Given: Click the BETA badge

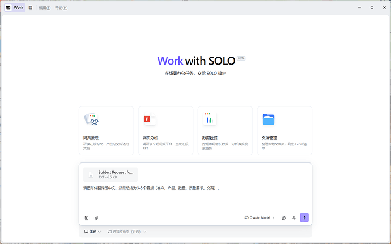Looking at the screenshot, I should [241, 58].
